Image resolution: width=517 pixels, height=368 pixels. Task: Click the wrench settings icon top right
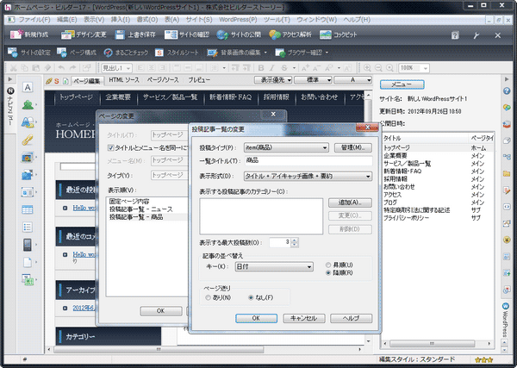(x=477, y=35)
